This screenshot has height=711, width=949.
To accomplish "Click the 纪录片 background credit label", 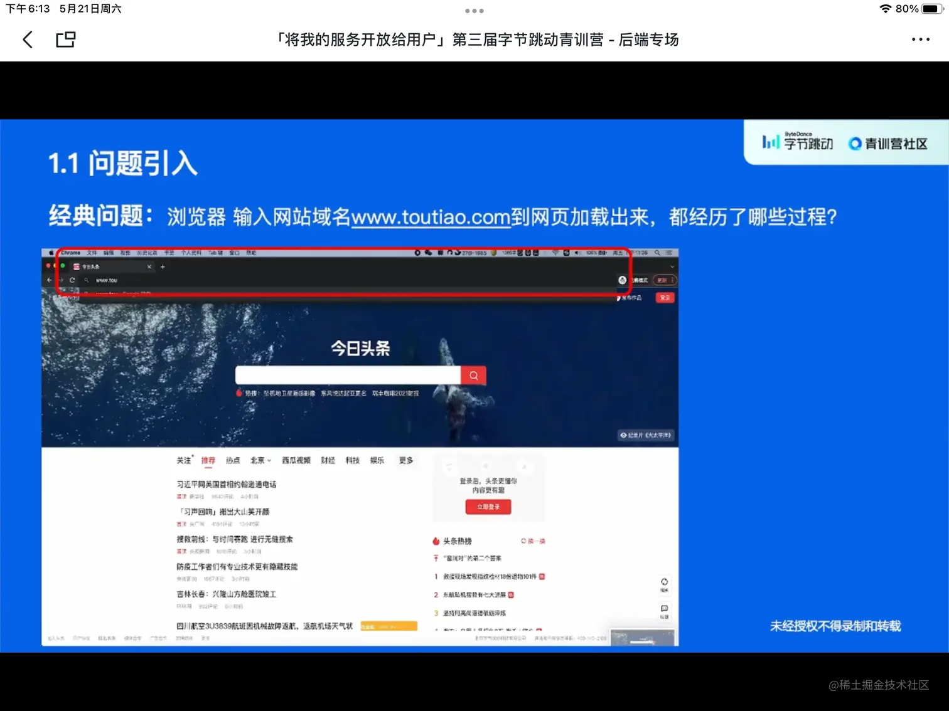I will pyautogui.click(x=645, y=434).
